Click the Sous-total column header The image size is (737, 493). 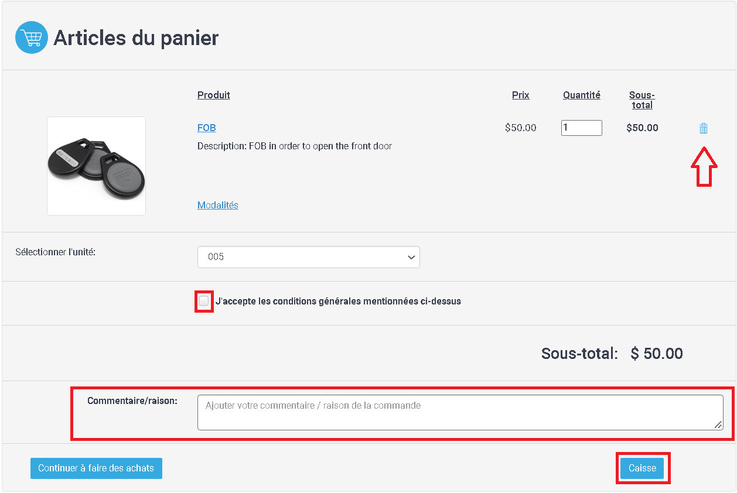tap(642, 100)
